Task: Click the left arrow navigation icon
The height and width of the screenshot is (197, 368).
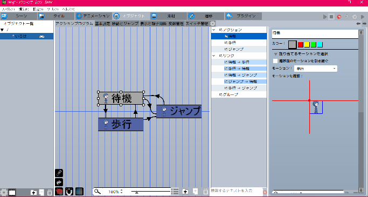Action: coord(358,24)
